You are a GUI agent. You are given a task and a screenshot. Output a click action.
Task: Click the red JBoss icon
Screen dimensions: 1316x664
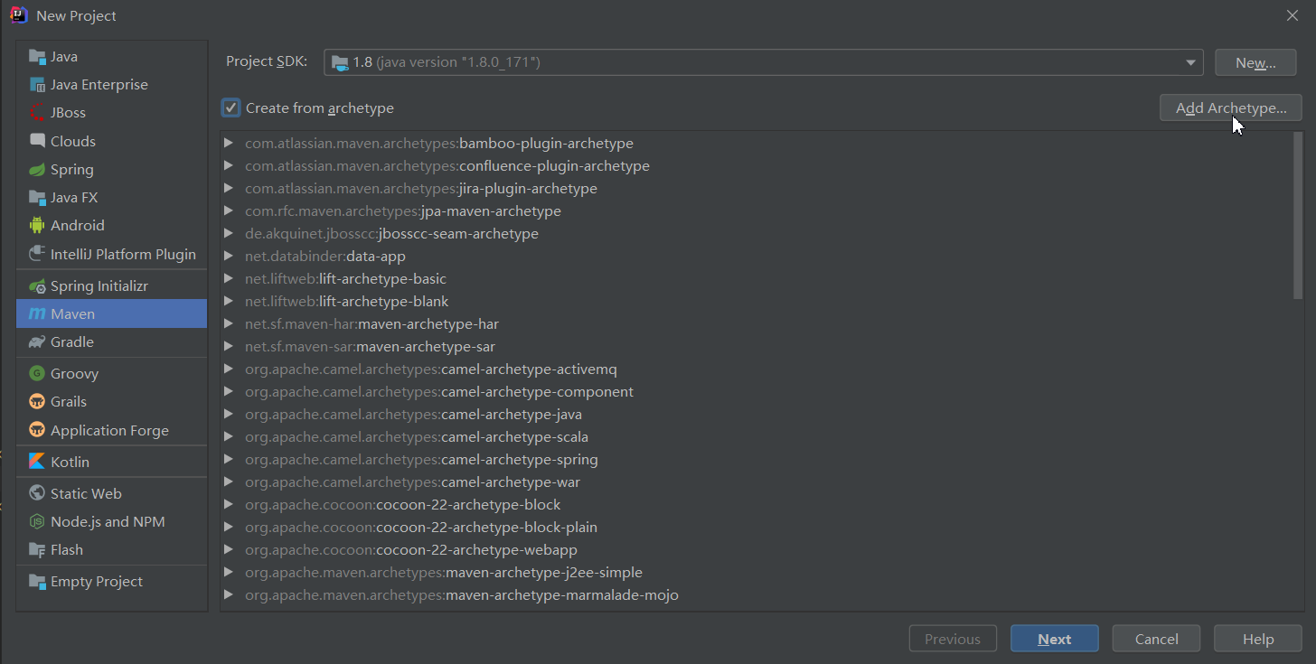pyautogui.click(x=37, y=113)
